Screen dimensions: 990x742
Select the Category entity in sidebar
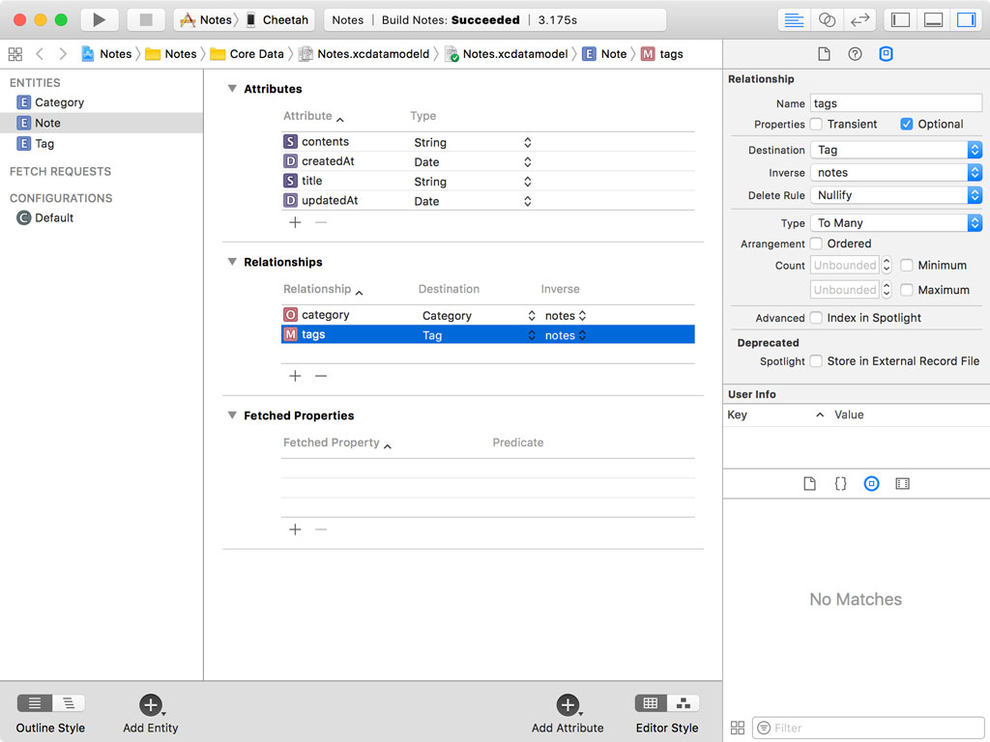[59, 102]
